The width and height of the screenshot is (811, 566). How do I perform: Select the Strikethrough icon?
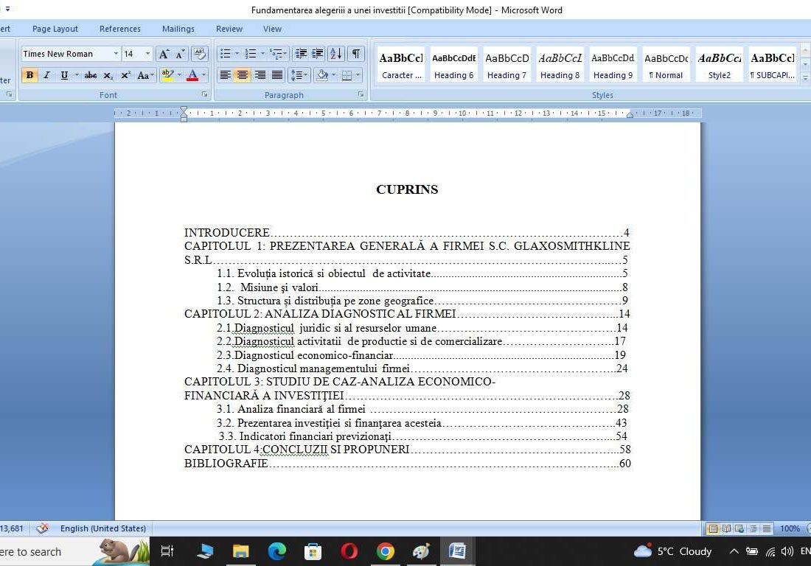[x=91, y=75]
